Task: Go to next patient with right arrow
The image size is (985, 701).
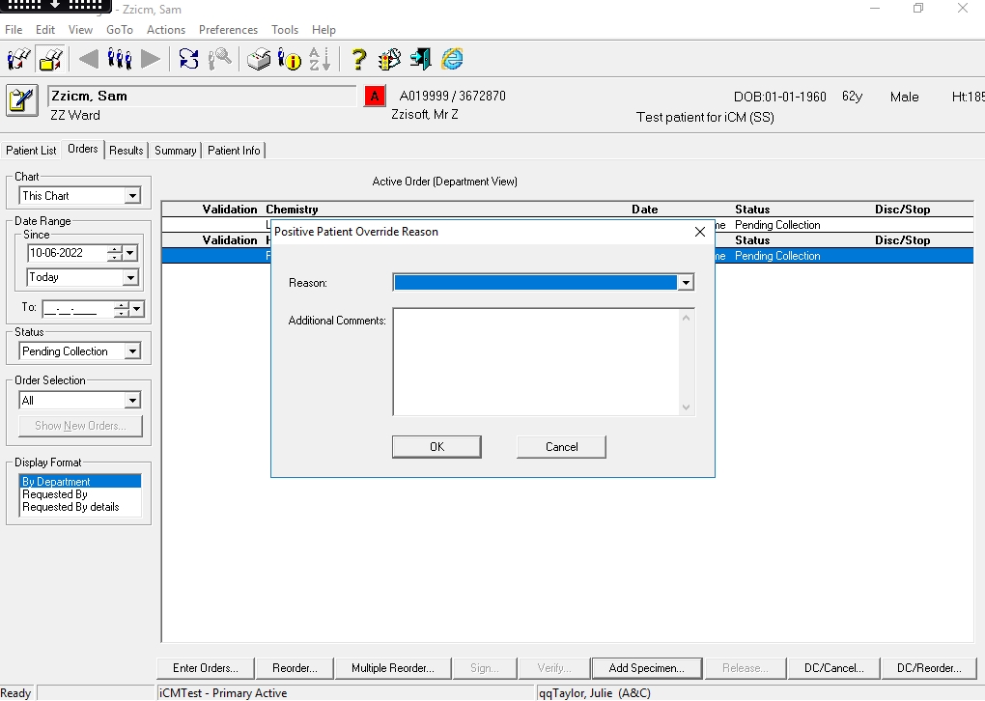Action: pyautogui.click(x=151, y=59)
